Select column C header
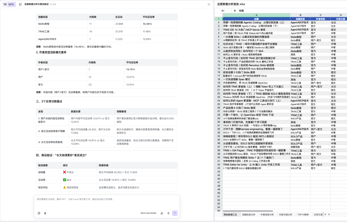347x222 pixels. coord(320,15)
